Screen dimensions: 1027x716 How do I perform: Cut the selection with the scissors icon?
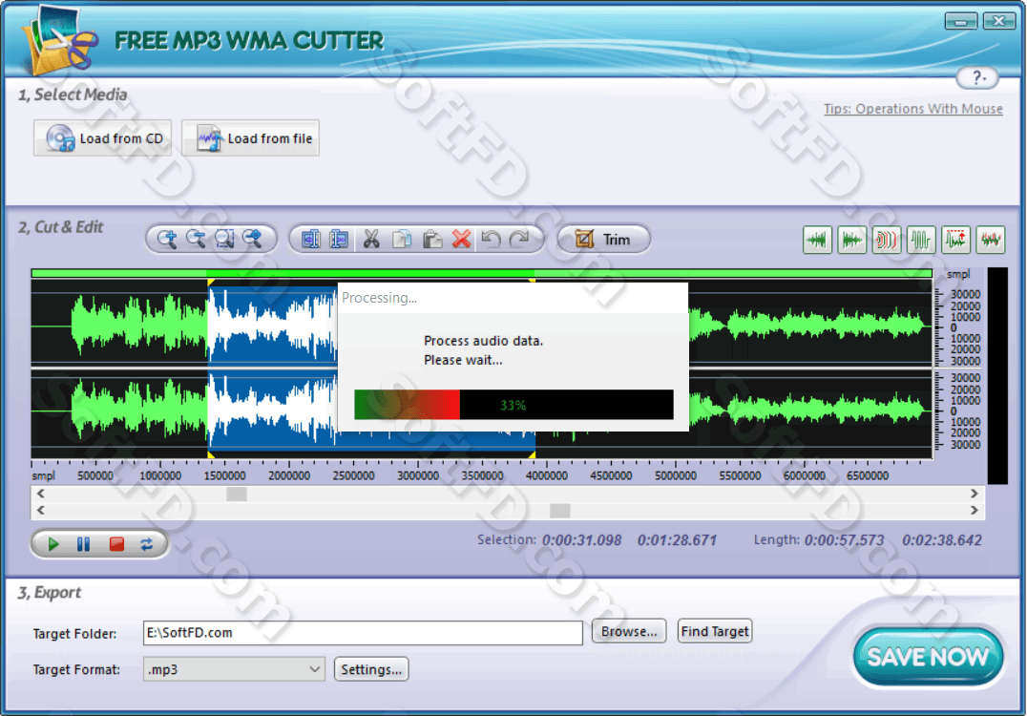371,240
